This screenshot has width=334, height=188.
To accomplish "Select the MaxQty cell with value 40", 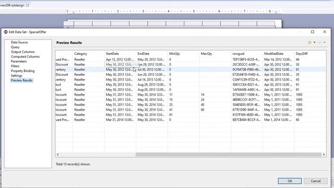I will [215, 104].
